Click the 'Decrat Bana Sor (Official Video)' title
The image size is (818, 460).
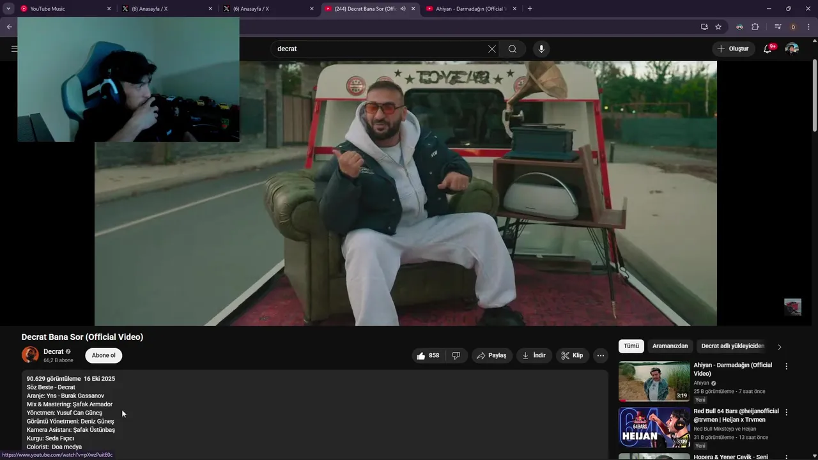point(82,337)
